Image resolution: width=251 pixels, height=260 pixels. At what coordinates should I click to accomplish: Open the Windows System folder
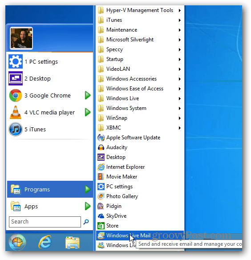140,108
